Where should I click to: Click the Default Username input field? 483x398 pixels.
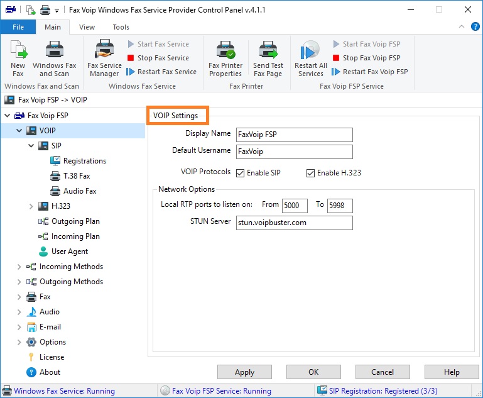pos(294,152)
